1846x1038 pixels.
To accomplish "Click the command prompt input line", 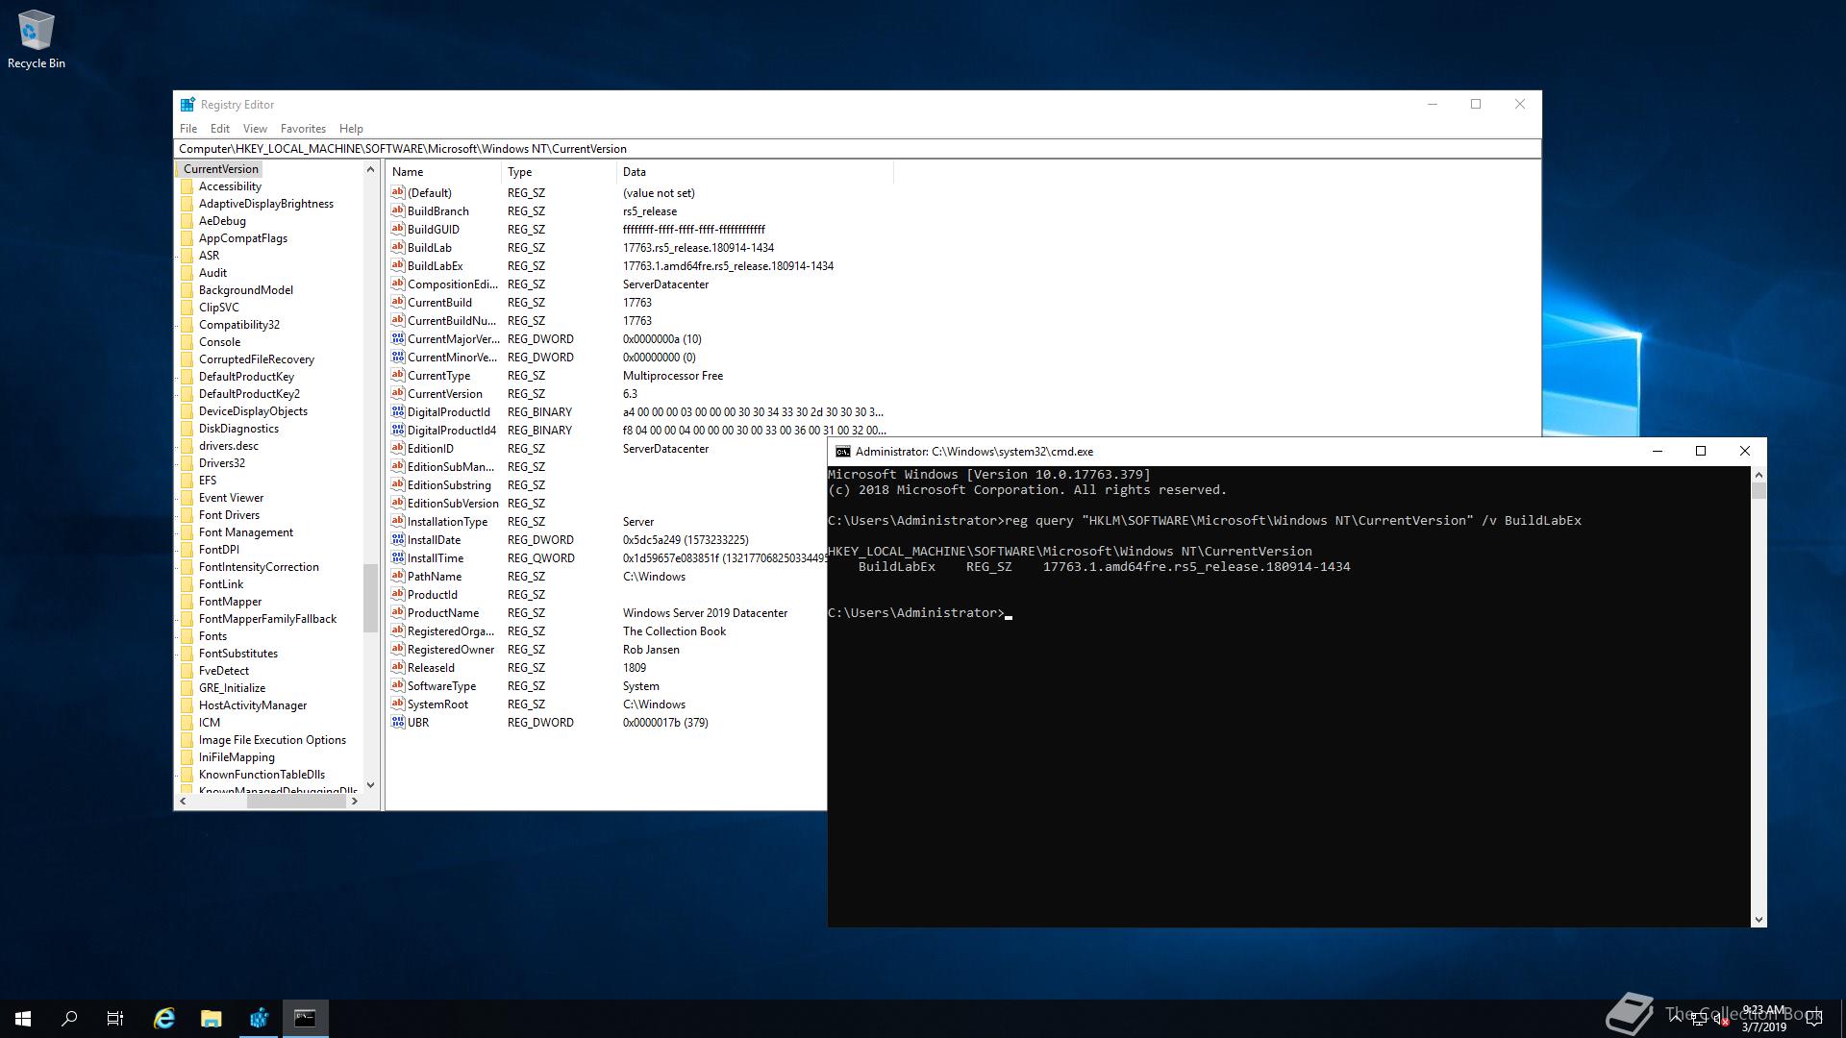I will pos(920,613).
